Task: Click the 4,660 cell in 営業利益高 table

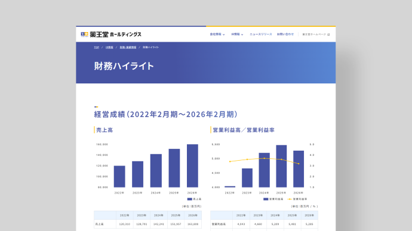Action: [x=258, y=224]
